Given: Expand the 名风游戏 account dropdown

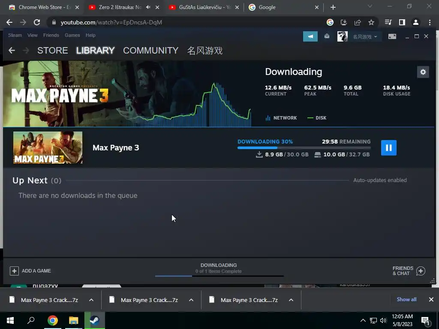Looking at the screenshot, I should pyautogui.click(x=365, y=37).
